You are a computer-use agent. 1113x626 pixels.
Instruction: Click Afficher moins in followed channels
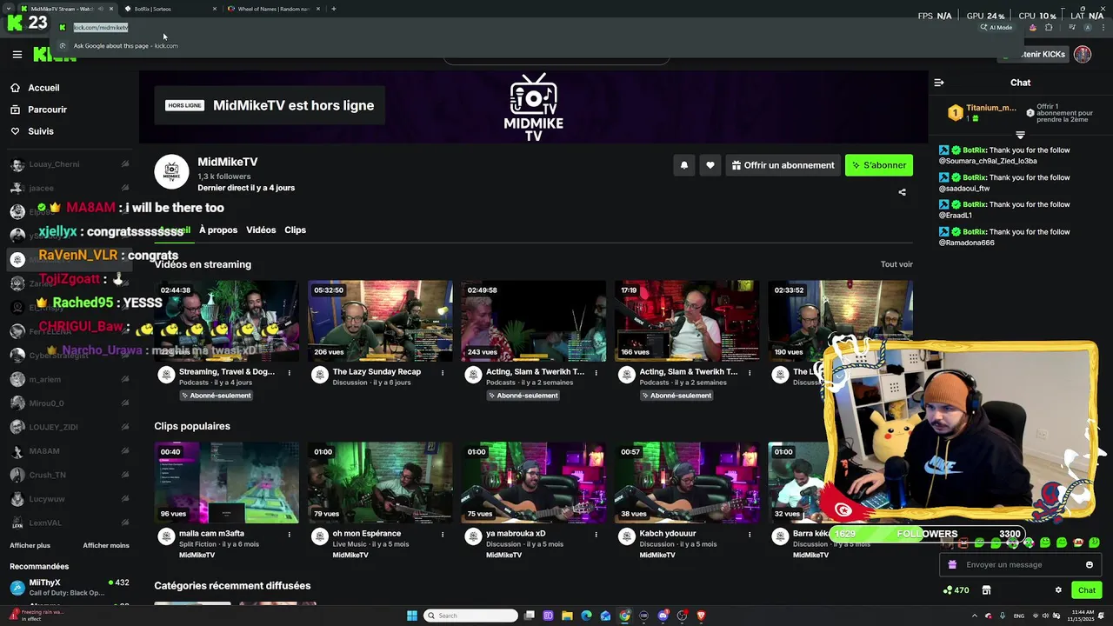coord(106,545)
